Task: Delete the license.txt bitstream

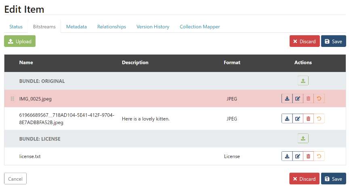Action: [x=308, y=156]
